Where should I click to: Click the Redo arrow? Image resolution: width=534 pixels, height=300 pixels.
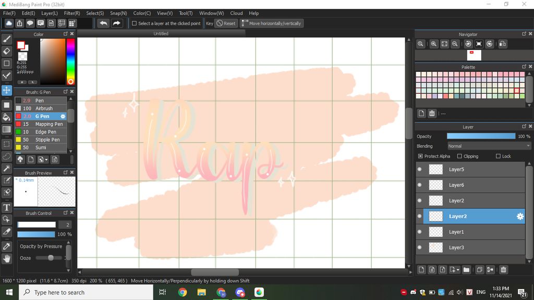coord(116,23)
